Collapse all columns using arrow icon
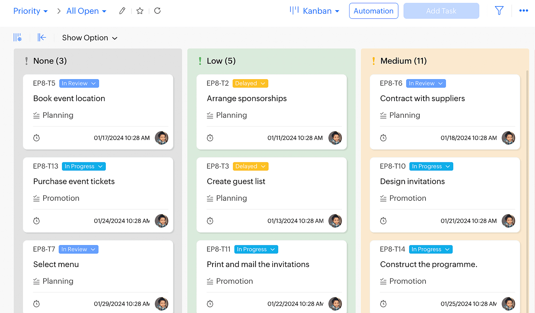Viewport: 535px width, 313px height. click(42, 38)
